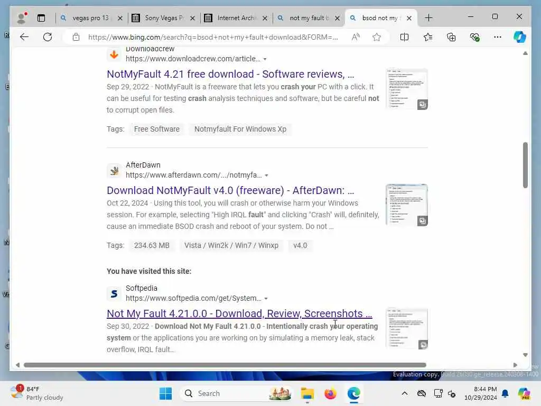Open the Edge profile icon

tap(22, 18)
